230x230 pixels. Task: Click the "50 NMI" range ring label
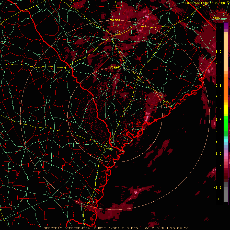click(x=115, y=67)
